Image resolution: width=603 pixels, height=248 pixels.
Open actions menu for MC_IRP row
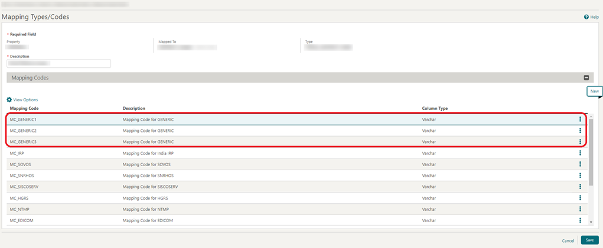click(x=580, y=153)
